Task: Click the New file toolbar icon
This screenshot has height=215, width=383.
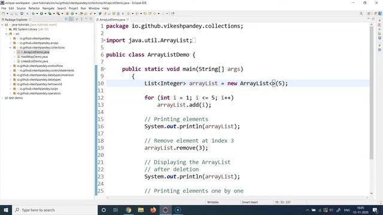Action: point(4,14)
